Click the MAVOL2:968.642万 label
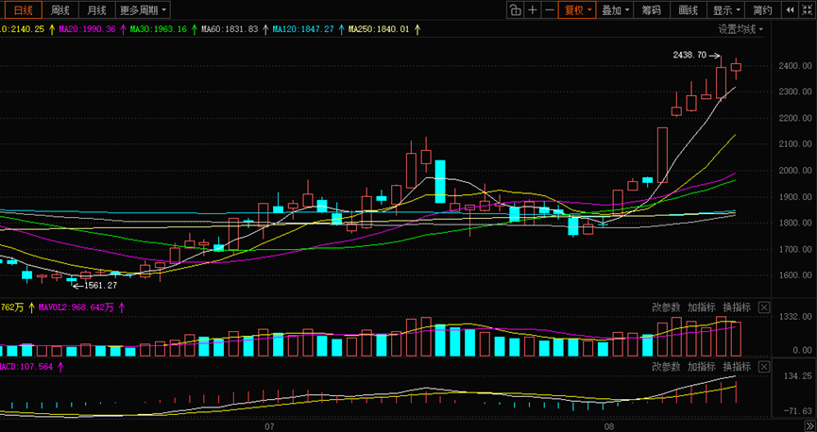Image resolution: width=817 pixels, height=432 pixels. click(x=77, y=307)
